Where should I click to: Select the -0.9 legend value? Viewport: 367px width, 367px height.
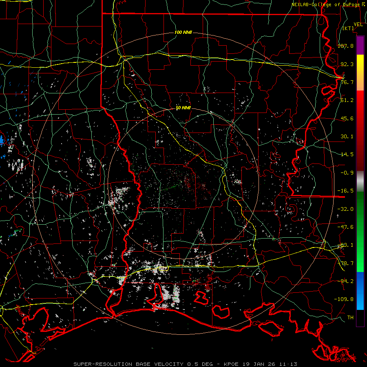[x=347, y=173]
